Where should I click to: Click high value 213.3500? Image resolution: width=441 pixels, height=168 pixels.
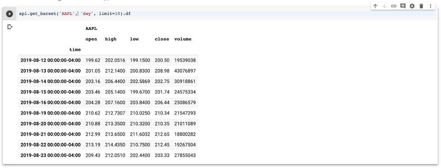pyautogui.click(x=115, y=123)
